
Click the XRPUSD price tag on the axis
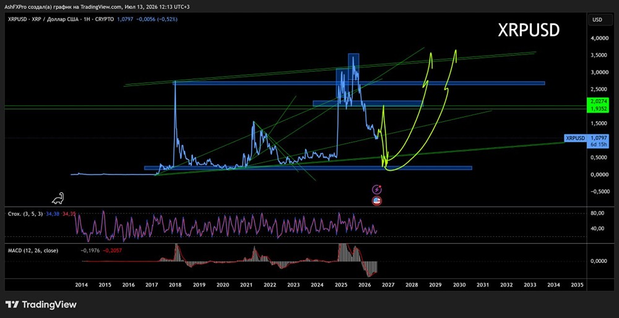(x=575, y=138)
